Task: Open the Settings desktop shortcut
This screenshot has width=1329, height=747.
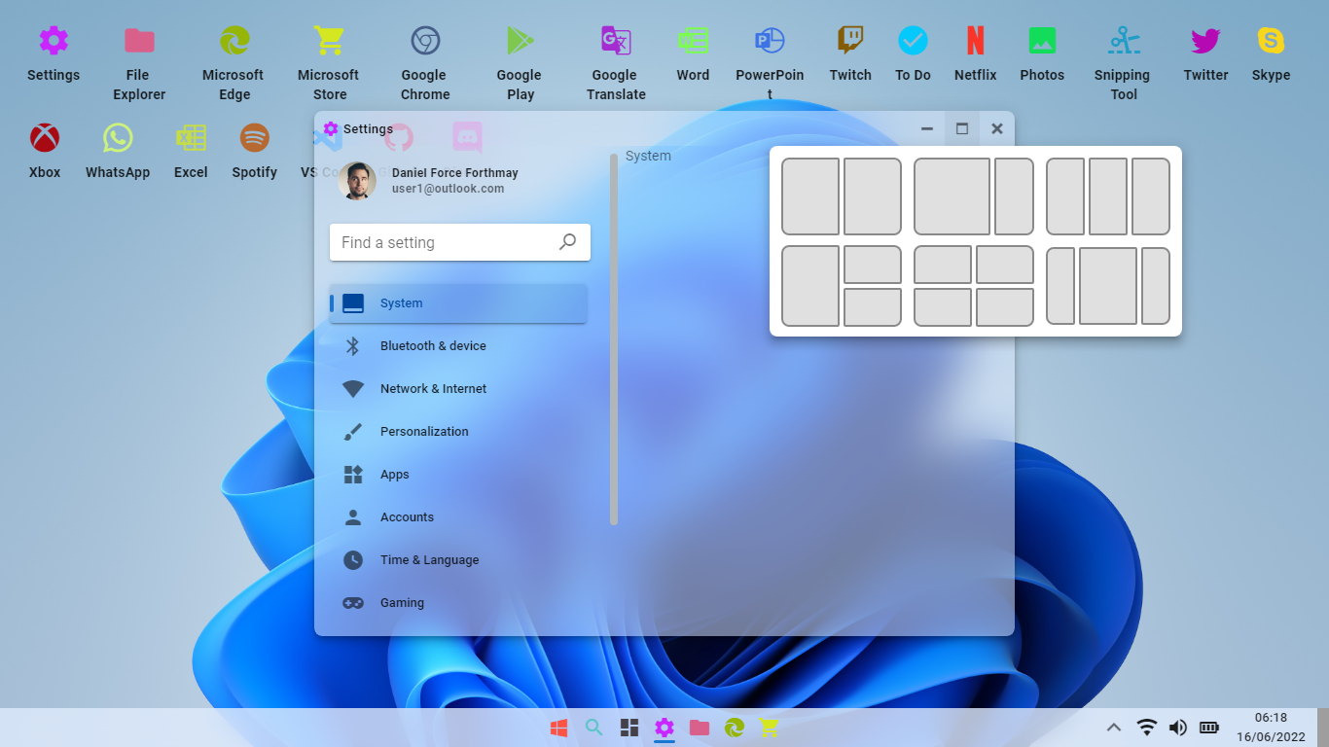Action: (x=54, y=54)
